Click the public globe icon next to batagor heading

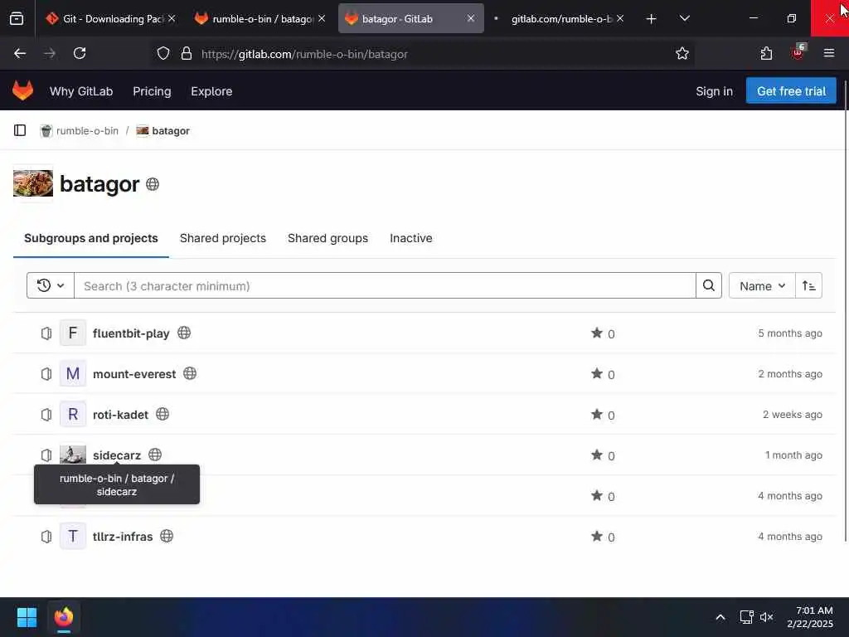coord(153,185)
